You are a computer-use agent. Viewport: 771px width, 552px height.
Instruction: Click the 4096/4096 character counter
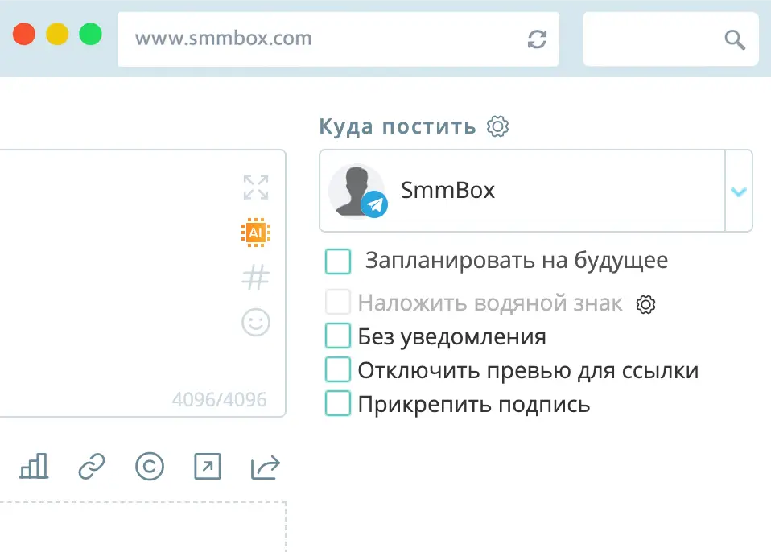[219, 400]
